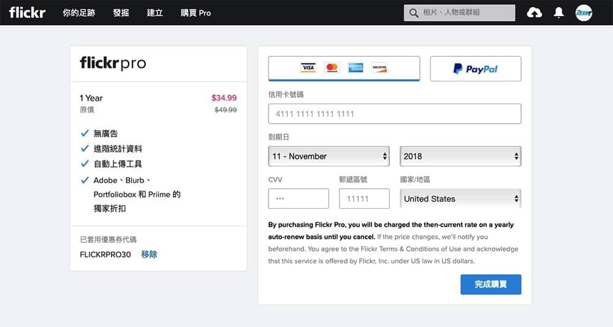Click 移除 to remove coupon code
Screen dimensions: 613x327
149,254
